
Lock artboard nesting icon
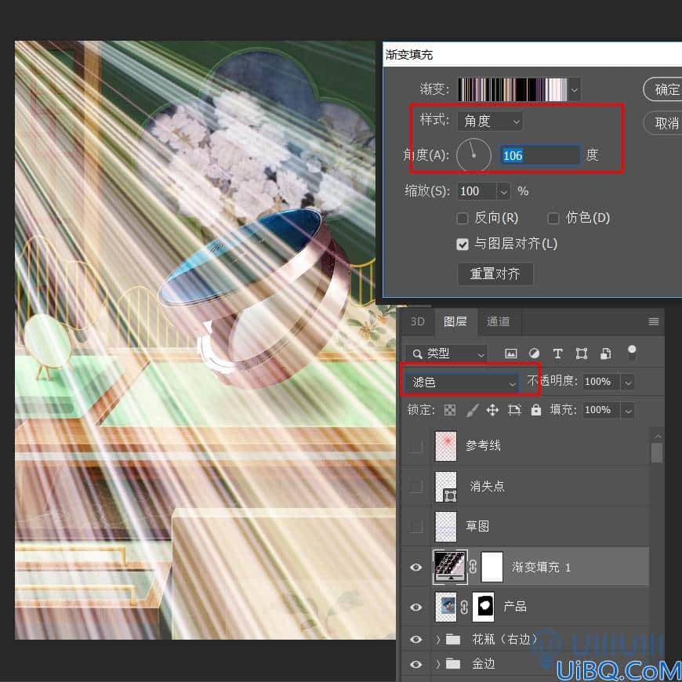[514, 410]
